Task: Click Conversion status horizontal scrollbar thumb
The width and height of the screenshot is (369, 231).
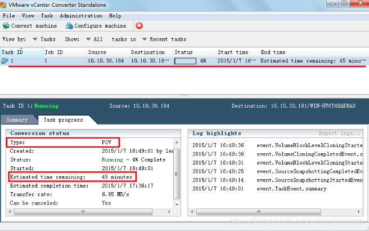Action: pos(83,212)
